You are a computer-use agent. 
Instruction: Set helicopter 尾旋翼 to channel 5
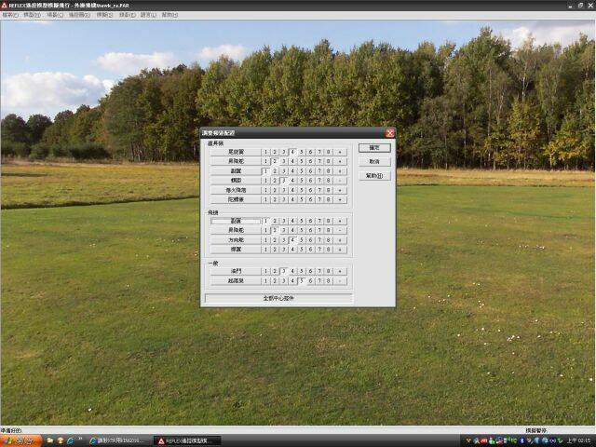point(302,152)
